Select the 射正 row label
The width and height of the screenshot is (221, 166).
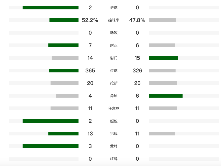(x=114, y=45)
